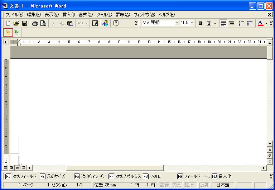Expand function key bar overflow options
Viewport: 275px width, 190px height.
[271, 176]
